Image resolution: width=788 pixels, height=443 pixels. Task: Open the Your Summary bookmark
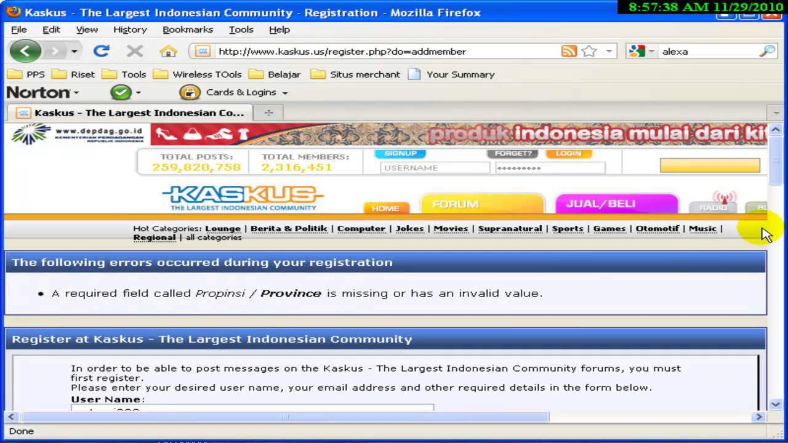[452, 74]
